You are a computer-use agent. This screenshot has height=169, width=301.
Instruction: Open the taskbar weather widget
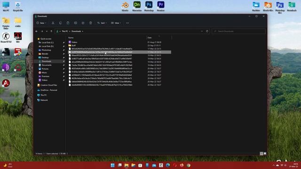(8, 165)
